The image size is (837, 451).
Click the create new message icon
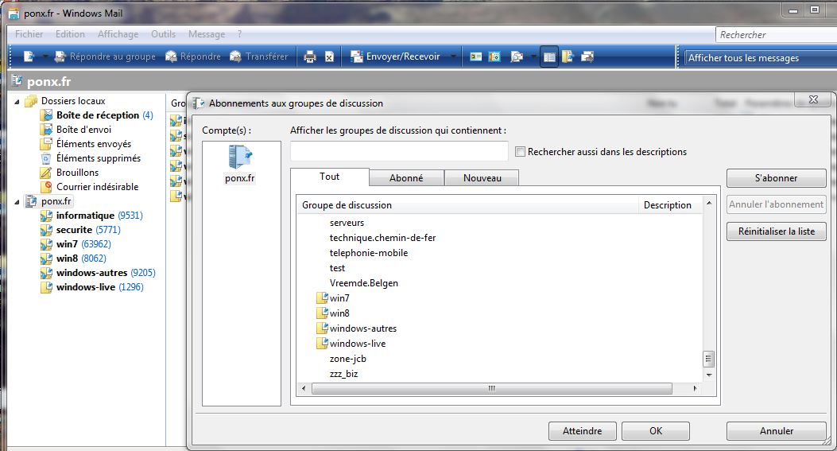pos(29,56)
